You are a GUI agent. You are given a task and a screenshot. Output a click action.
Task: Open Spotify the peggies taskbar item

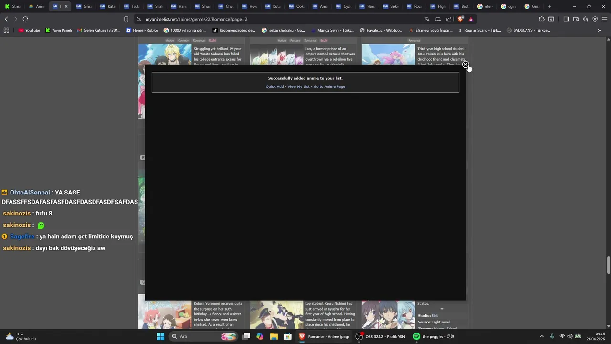pos(434,336)
